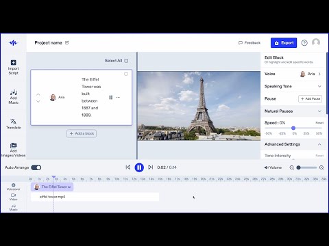
Task: Open the user profile avatar
Action: [316, 42]
